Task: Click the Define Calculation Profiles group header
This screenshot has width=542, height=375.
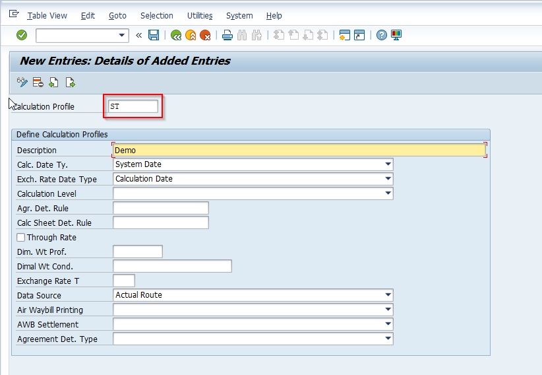Action: pos(251,134)
